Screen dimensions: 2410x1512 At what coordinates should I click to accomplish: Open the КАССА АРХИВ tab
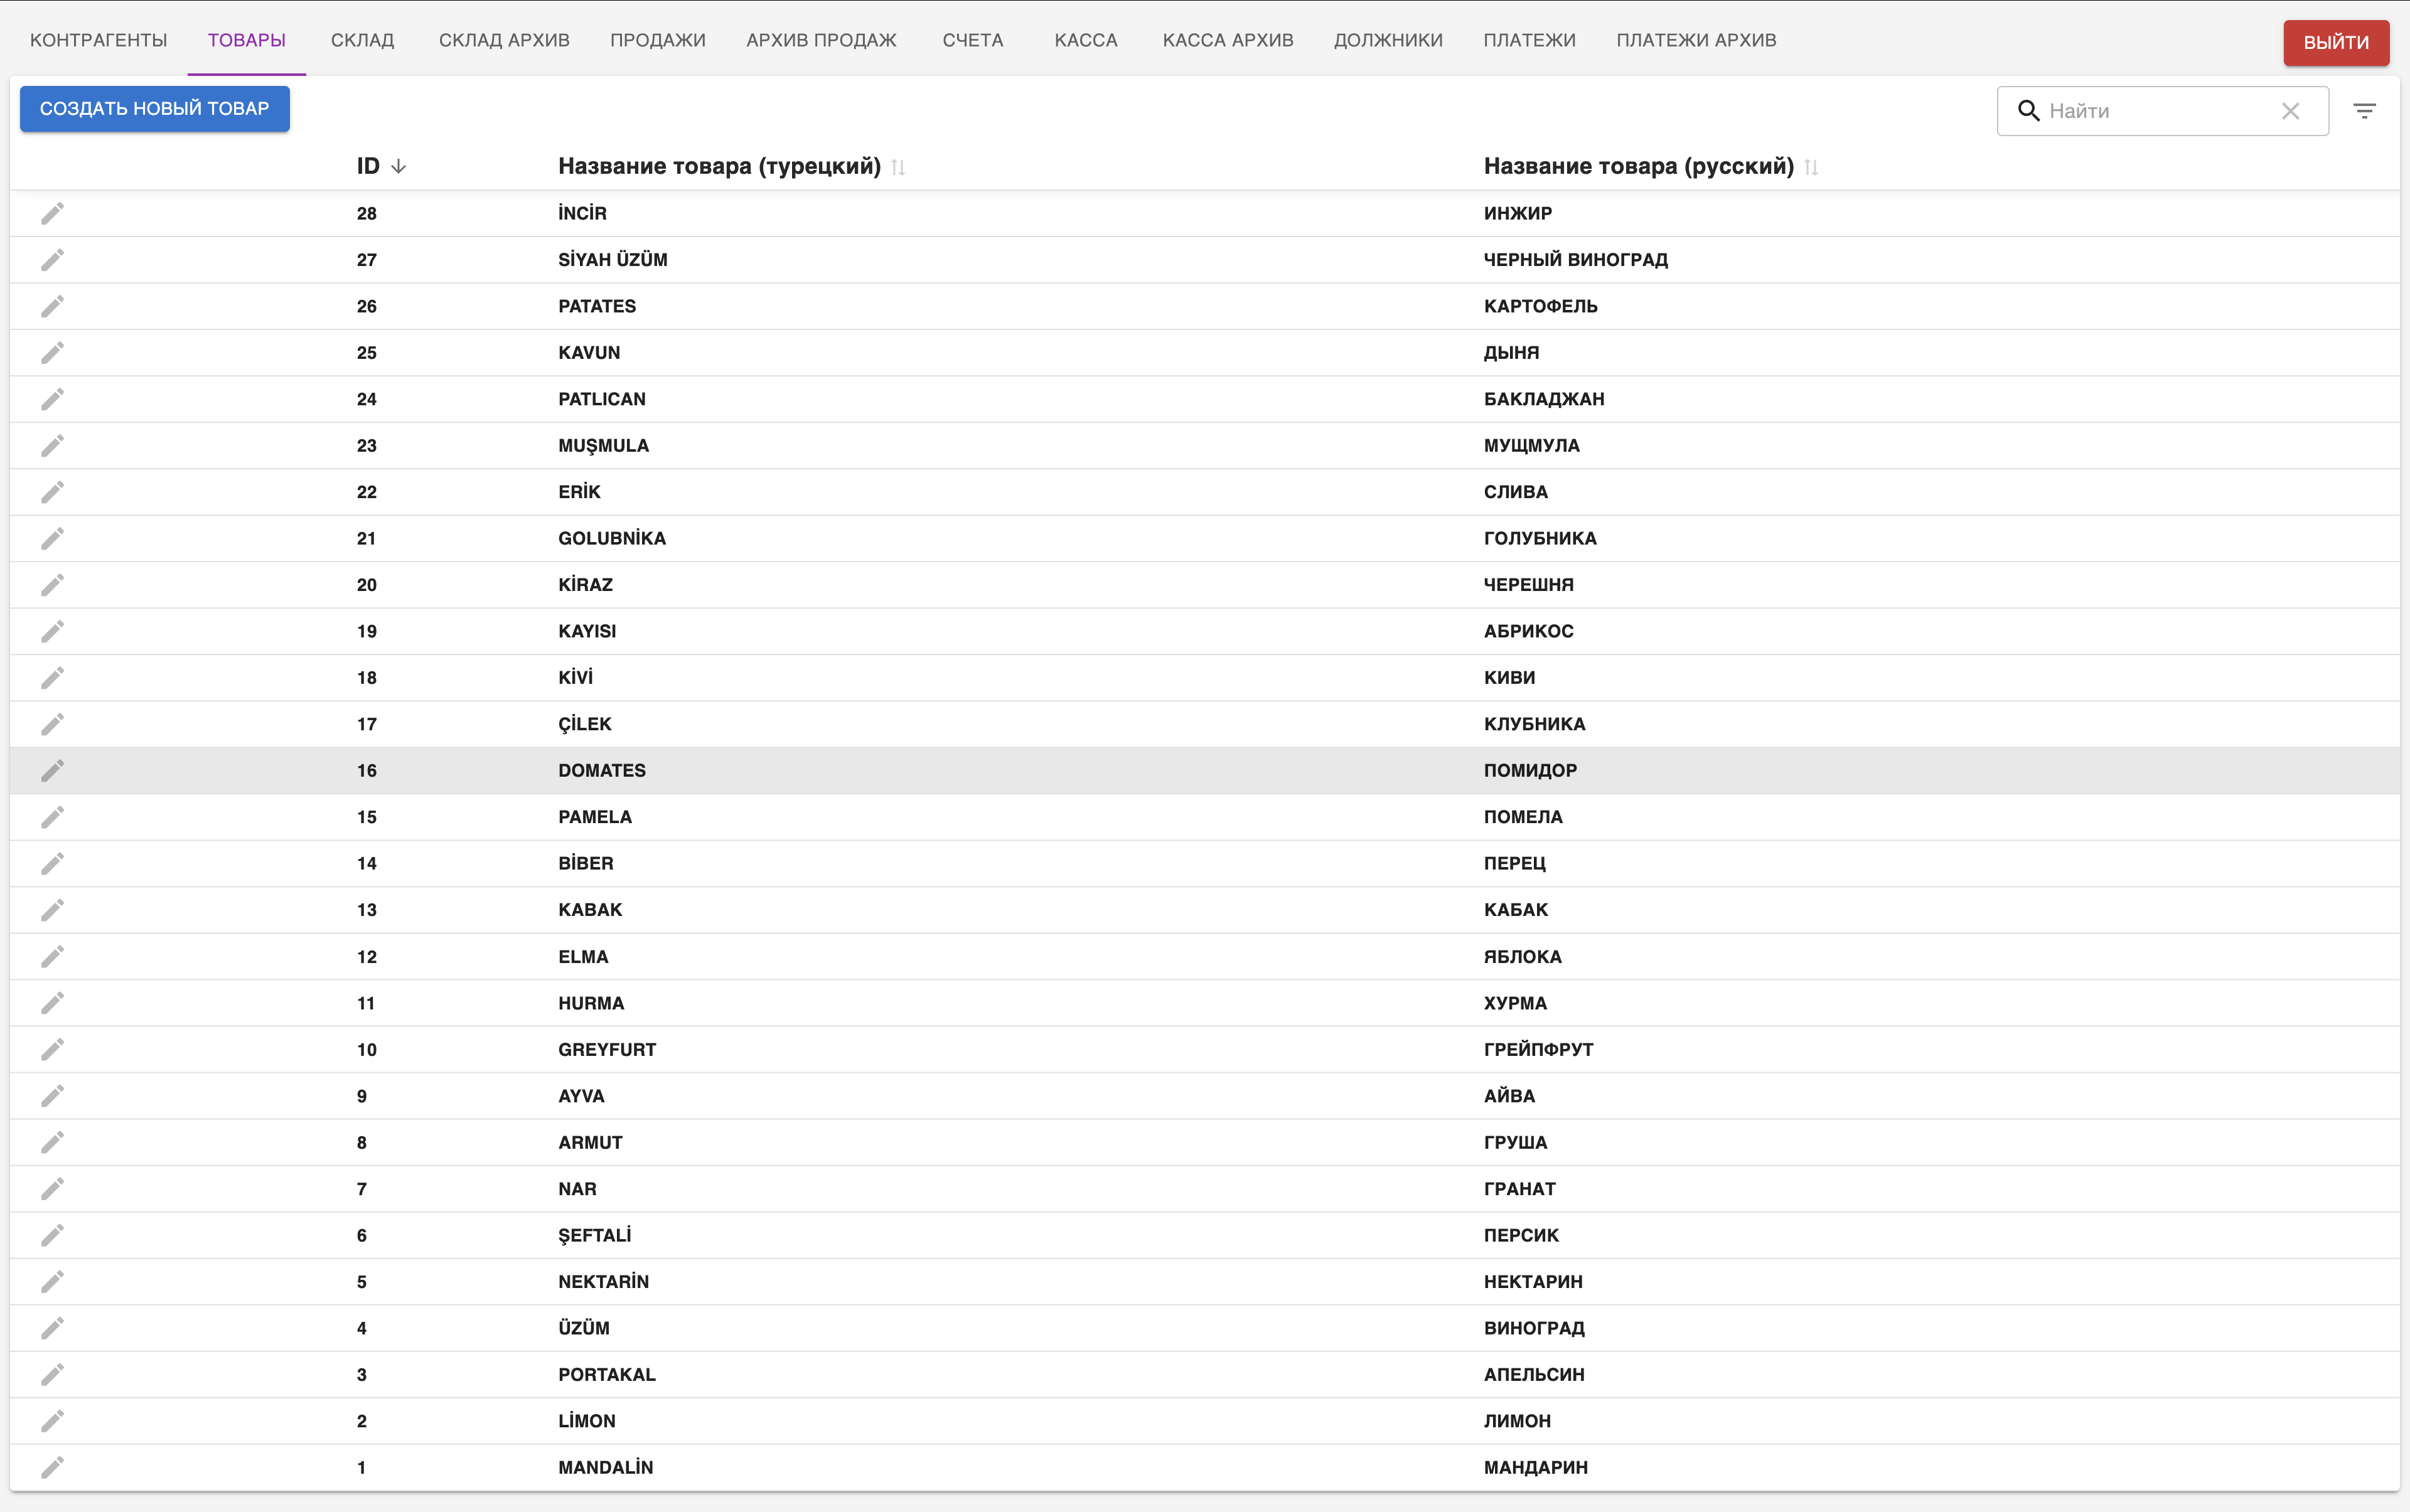click(x=1228, y=40)
